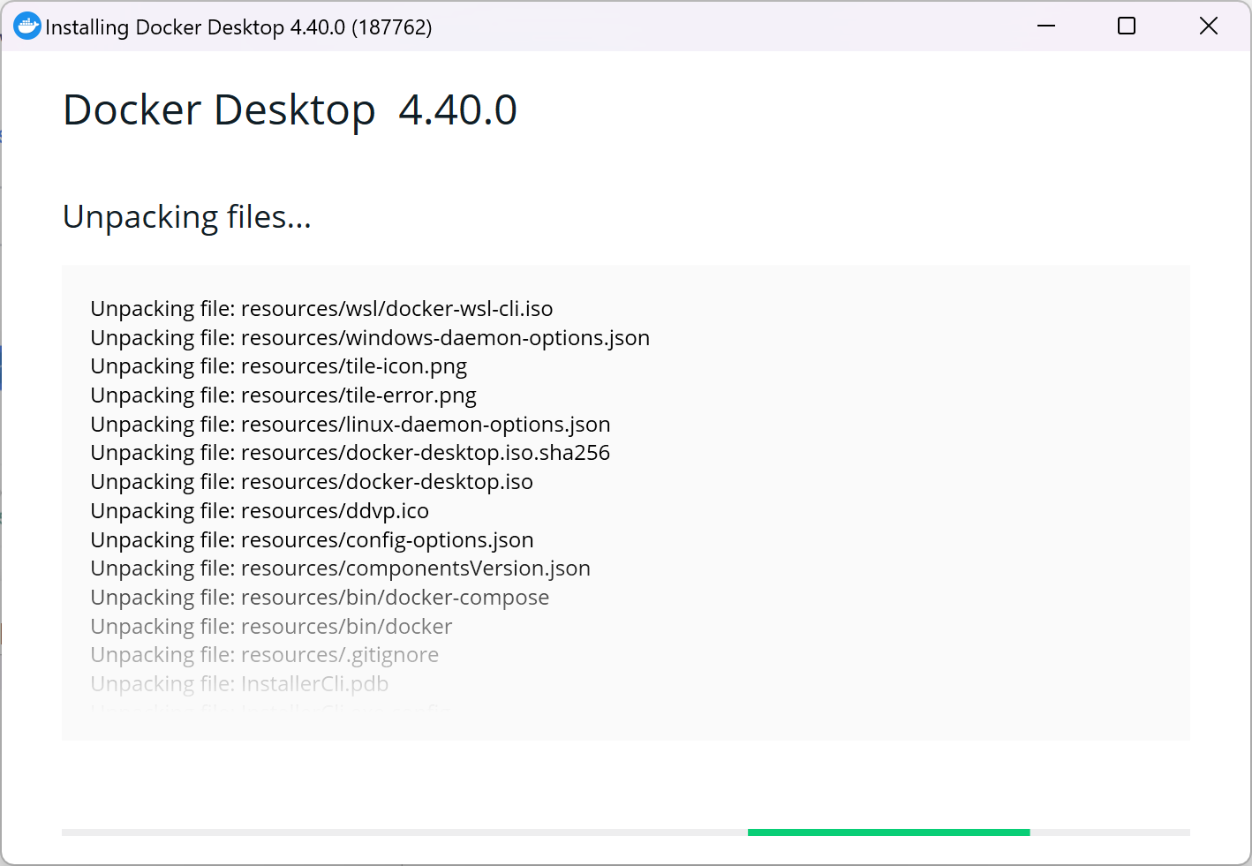This screenshot has height=866, width=1252.
Task: Minimize the Docker installer window
Action: point(1046,26)
